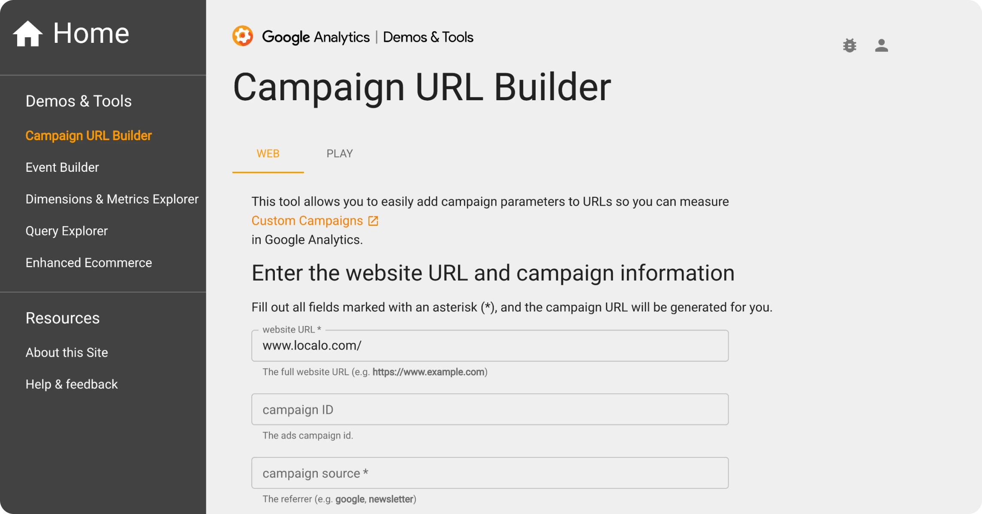Switch to the PLAY tab
The height and width of the screenshot is (514, 982).
pyautogui.click(x=339, y=153)
